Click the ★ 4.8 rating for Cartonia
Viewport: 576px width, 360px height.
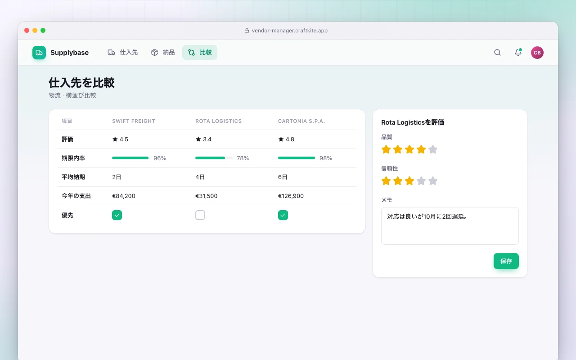pos(286,139)
